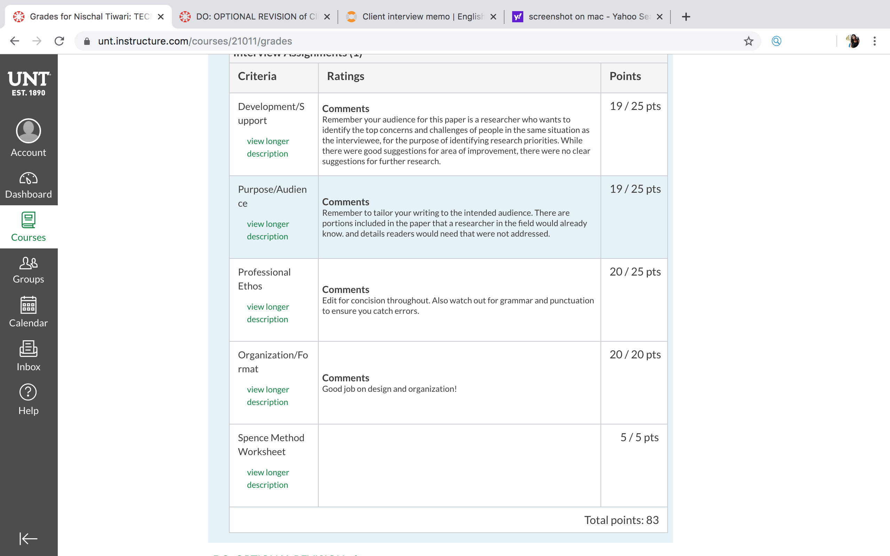Click the 'Good job on design and organization!' comment
Screen dimensions: 890x556
(x=389, y=389)
